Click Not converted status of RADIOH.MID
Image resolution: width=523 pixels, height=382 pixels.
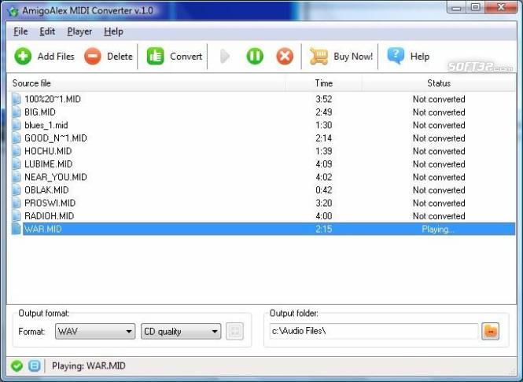(439, 216)
